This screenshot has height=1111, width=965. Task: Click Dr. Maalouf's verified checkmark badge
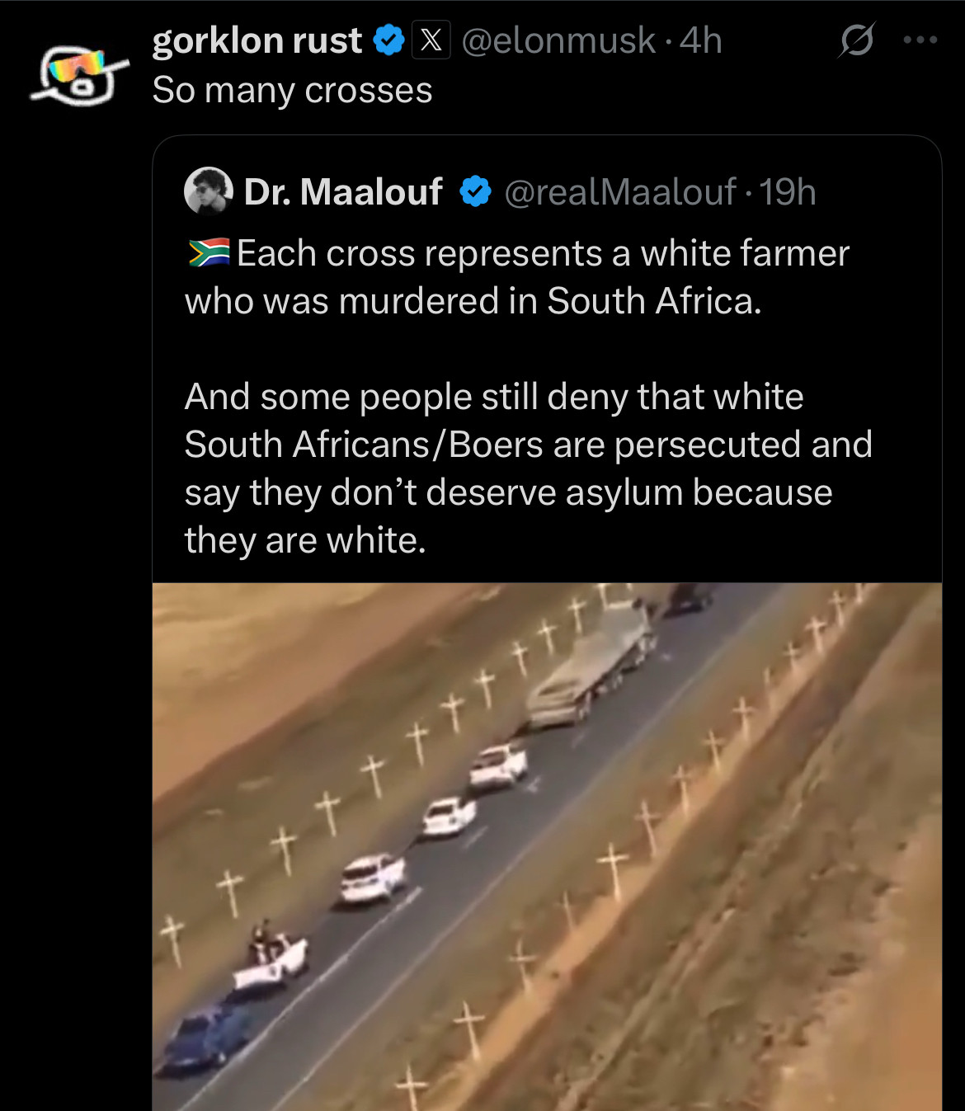[x=475, y=192]
